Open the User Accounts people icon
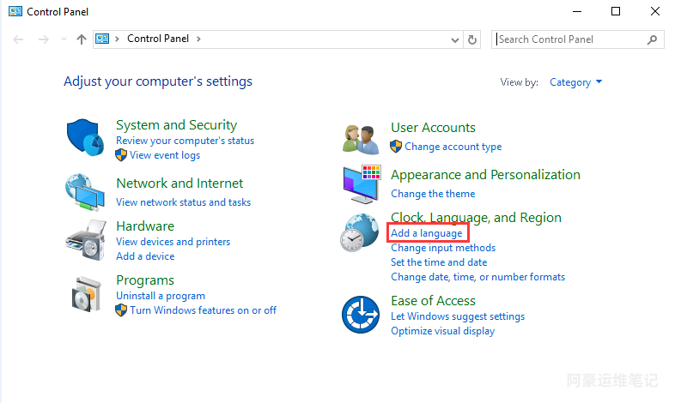675x403 pixels. tap(361, 139)
